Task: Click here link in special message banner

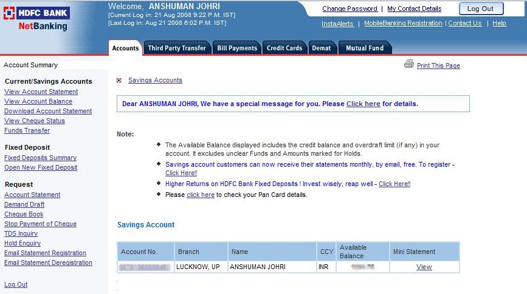Action: 363,104
